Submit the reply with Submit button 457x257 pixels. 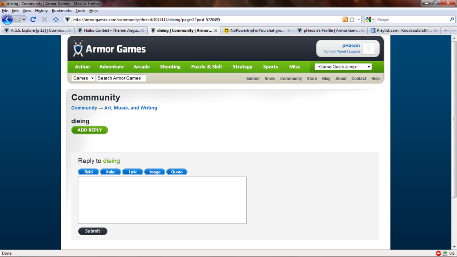point(92,231)
